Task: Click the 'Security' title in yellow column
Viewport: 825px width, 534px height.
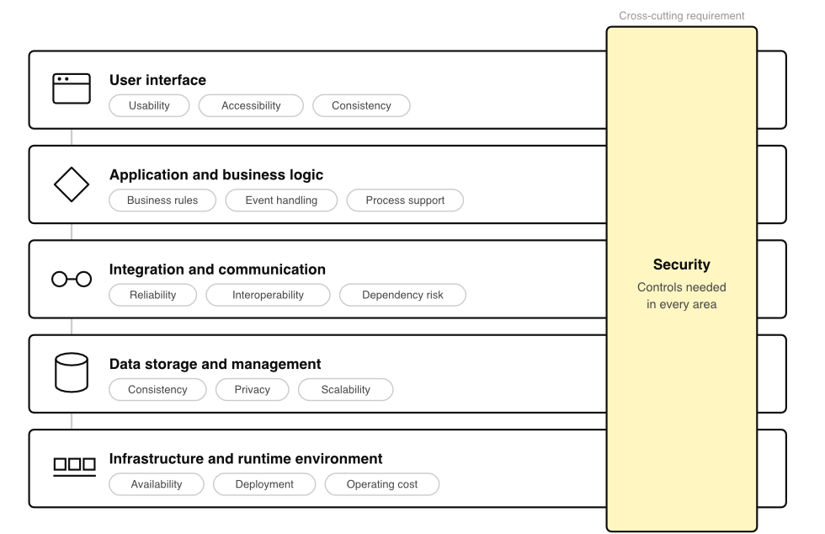Action: pyautogui.click(x=682, y=264)
